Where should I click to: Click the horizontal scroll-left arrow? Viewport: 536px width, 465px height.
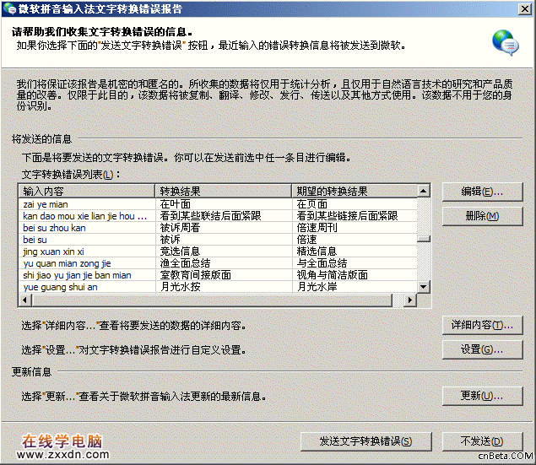25,300
